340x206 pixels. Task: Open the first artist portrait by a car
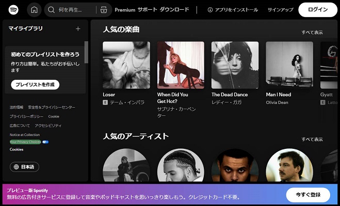126,165
